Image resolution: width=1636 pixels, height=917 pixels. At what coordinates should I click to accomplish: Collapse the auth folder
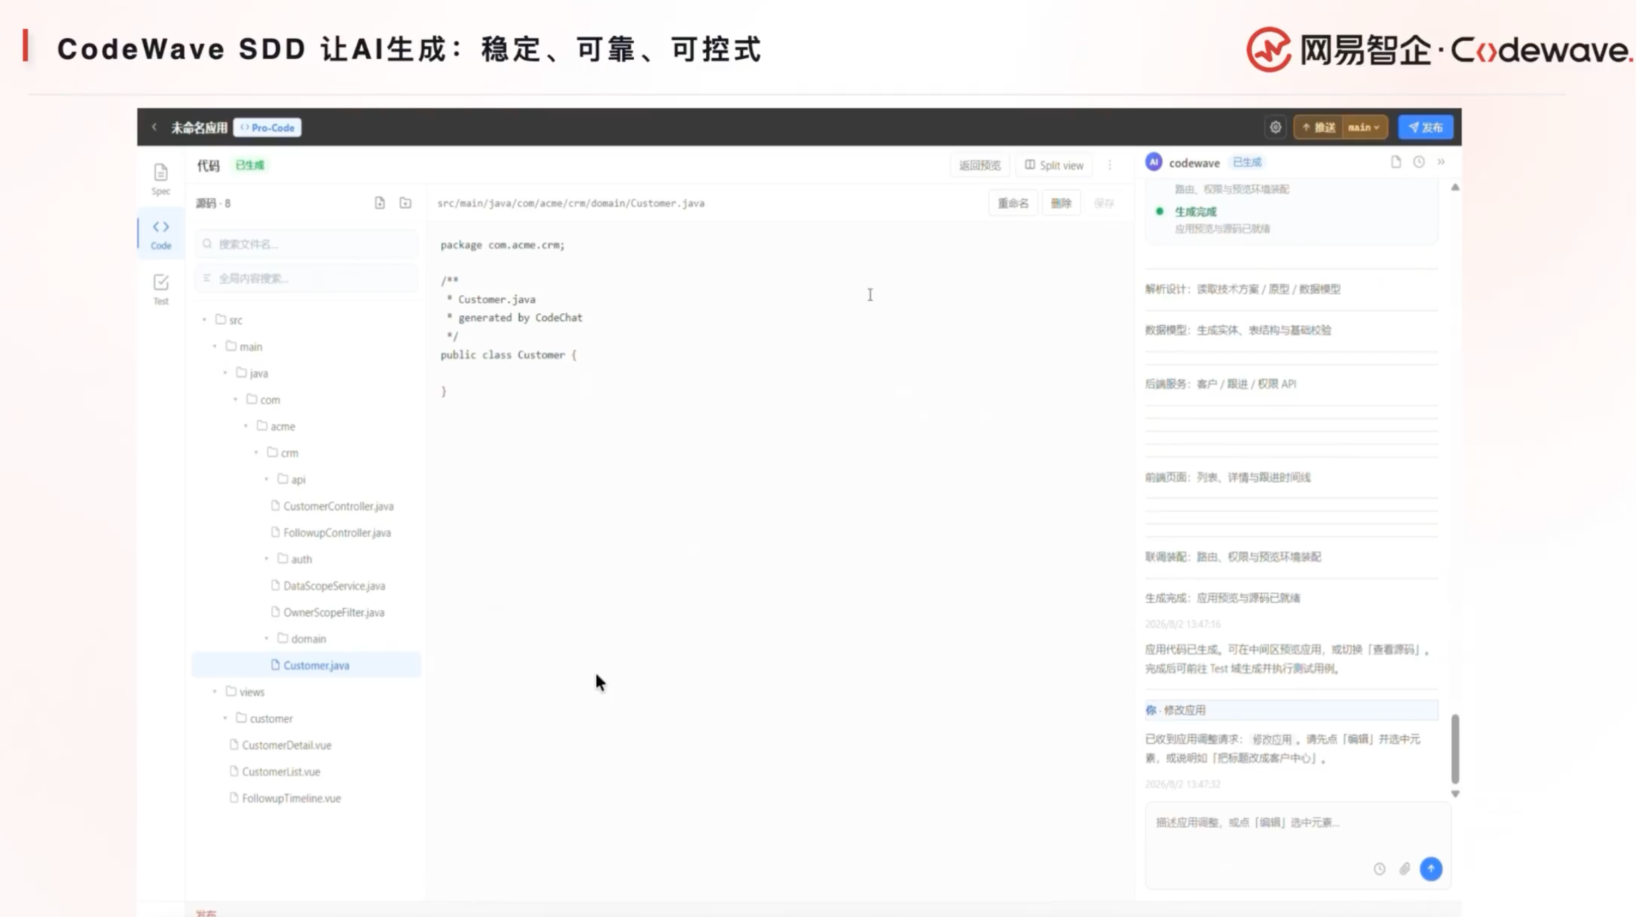(267, 559)
